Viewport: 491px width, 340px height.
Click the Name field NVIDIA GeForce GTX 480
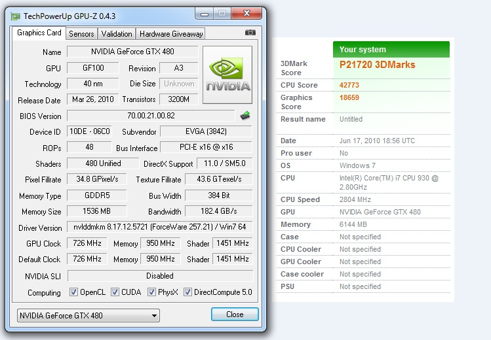point(132,52)
